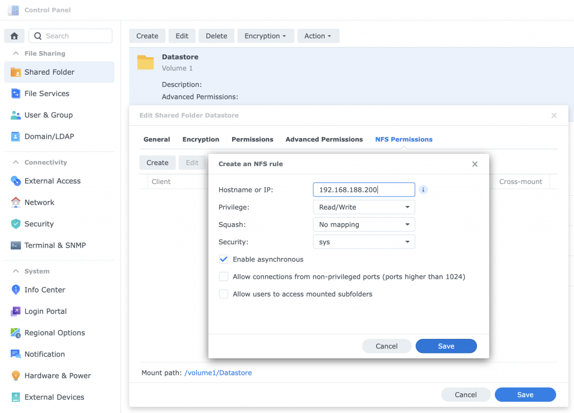Screen dimensions: 574x413
Task: Enable connections from non-privileged ports
Action: tap(224, 277)
